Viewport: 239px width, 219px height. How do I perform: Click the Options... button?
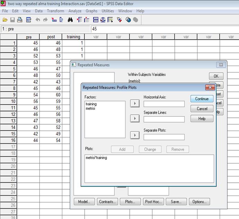tap(199, 202)
